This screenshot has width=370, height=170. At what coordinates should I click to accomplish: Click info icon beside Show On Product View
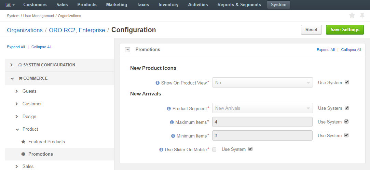[x=157, y=83]
